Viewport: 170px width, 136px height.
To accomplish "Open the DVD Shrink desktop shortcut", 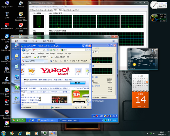I will 6,46.
